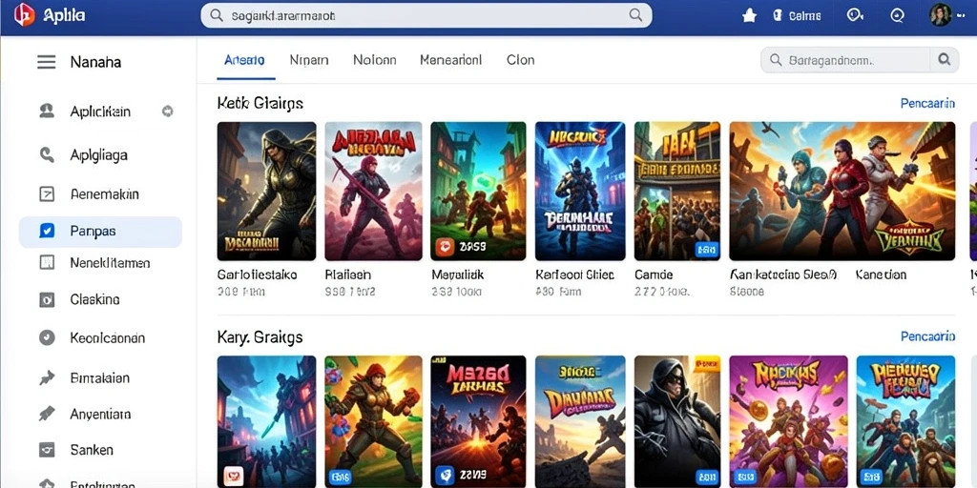Open the Calma item in the header
The width and height of the screenshot is (977, 488).
pyautogui.click(x=797, y=16)
